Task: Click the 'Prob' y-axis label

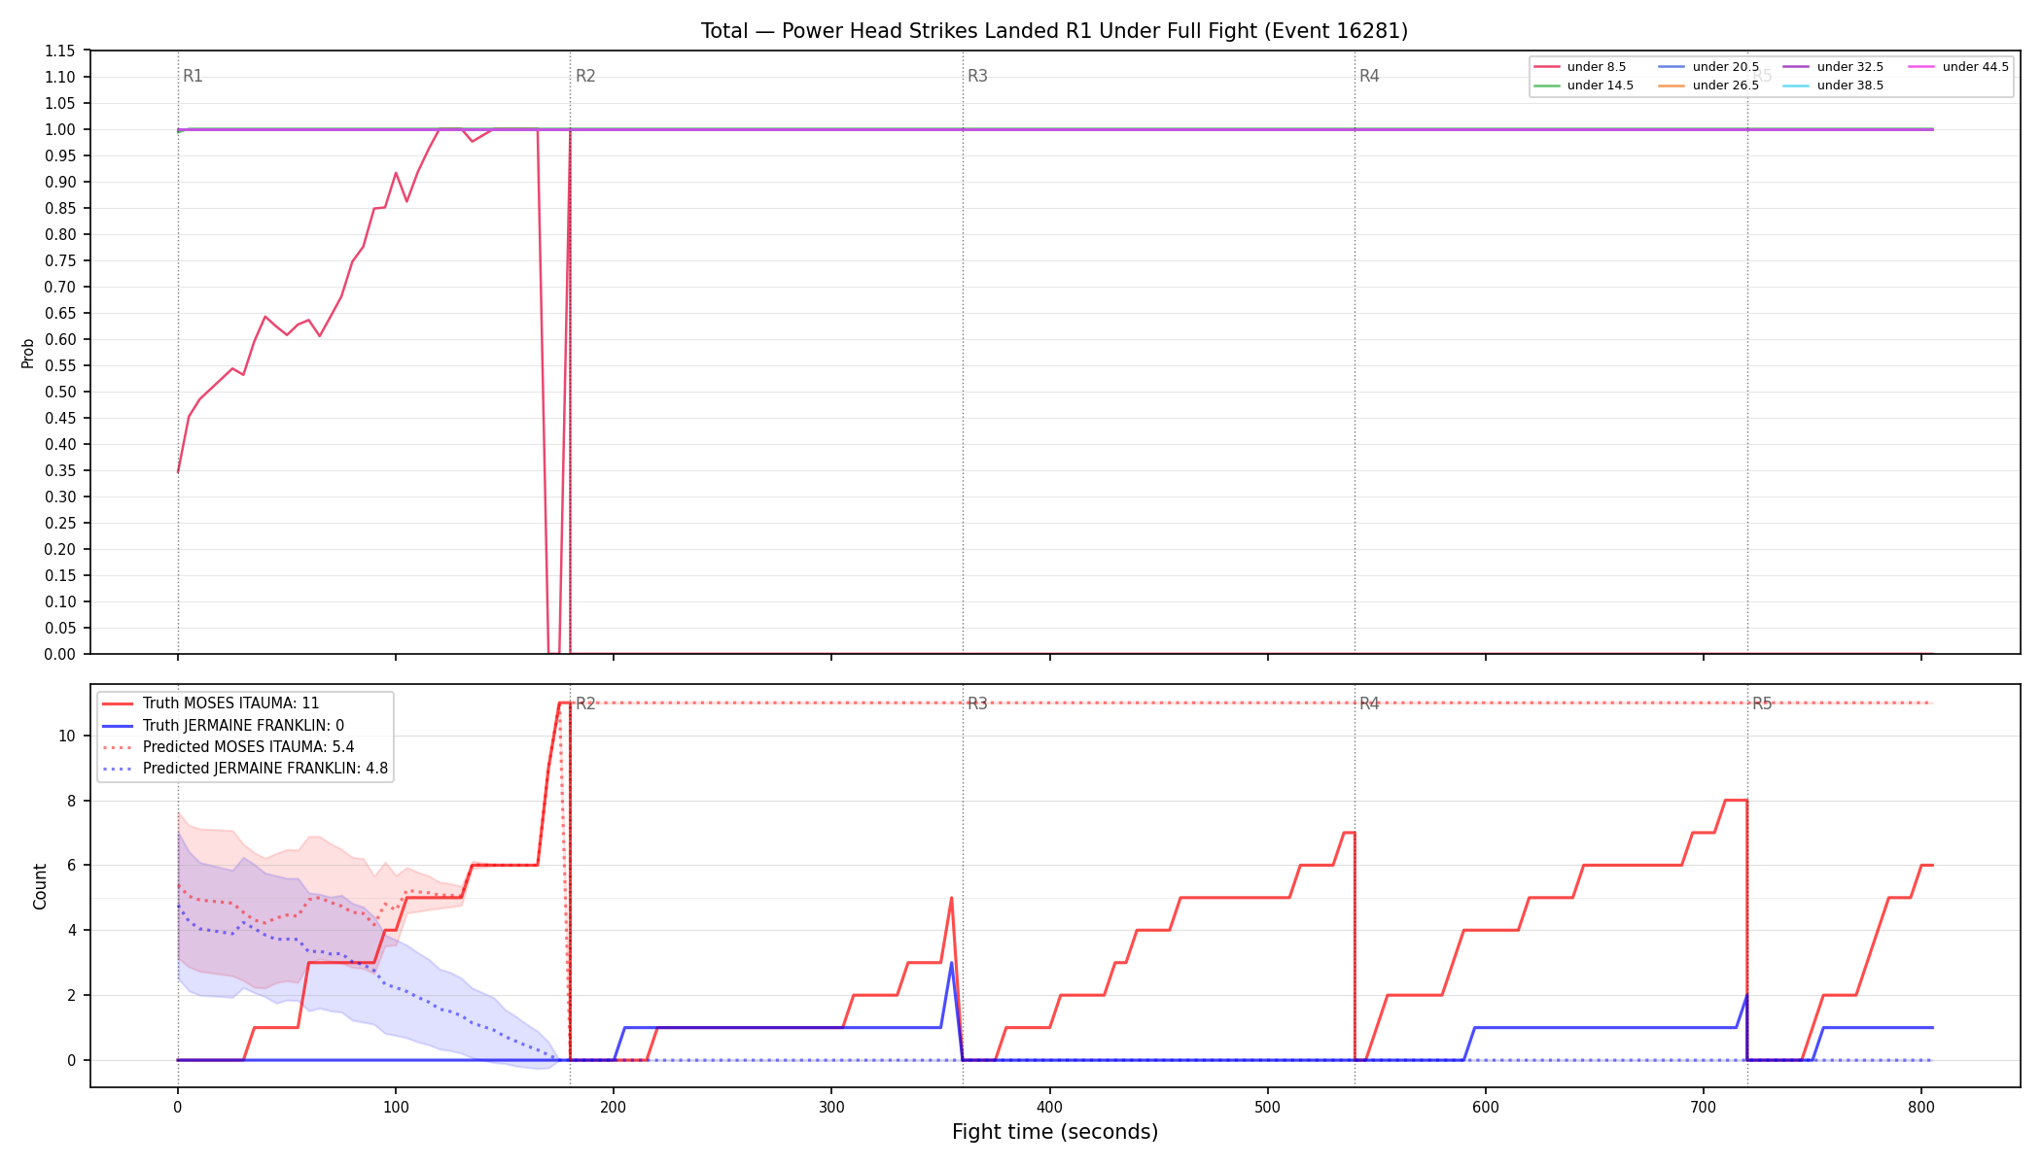Action: point(28,353)
